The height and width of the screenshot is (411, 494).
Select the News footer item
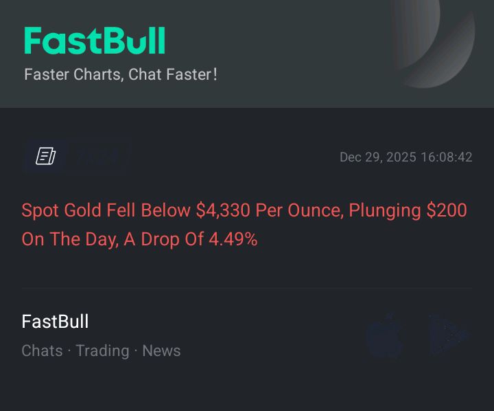161,351
